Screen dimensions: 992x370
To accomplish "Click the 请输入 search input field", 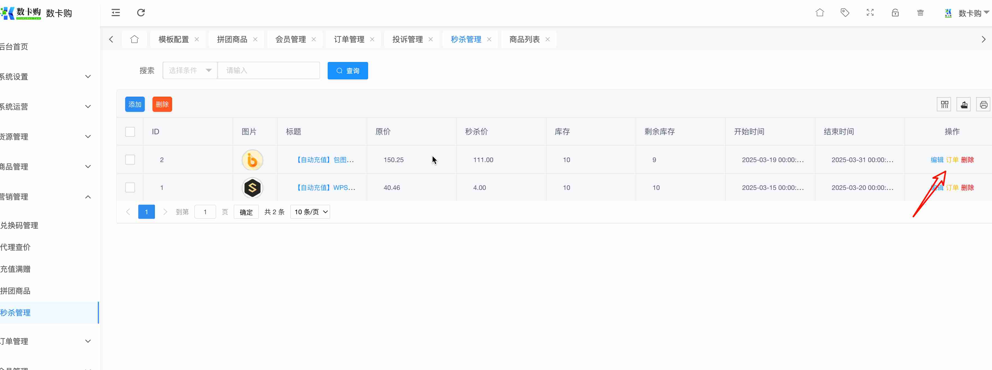I will pyautogui.click(x=269, y=70).
